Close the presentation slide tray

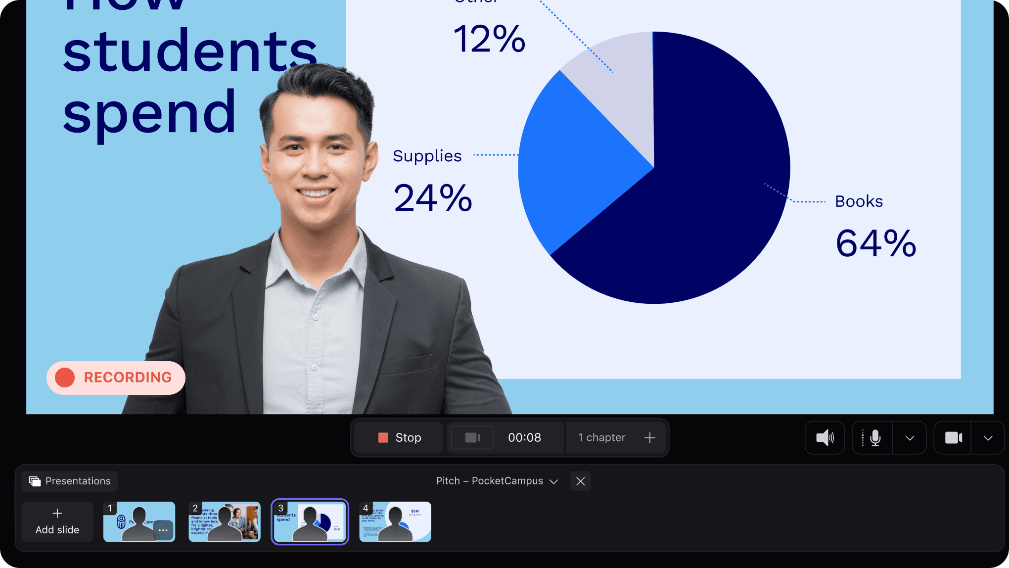pos(581,481)
